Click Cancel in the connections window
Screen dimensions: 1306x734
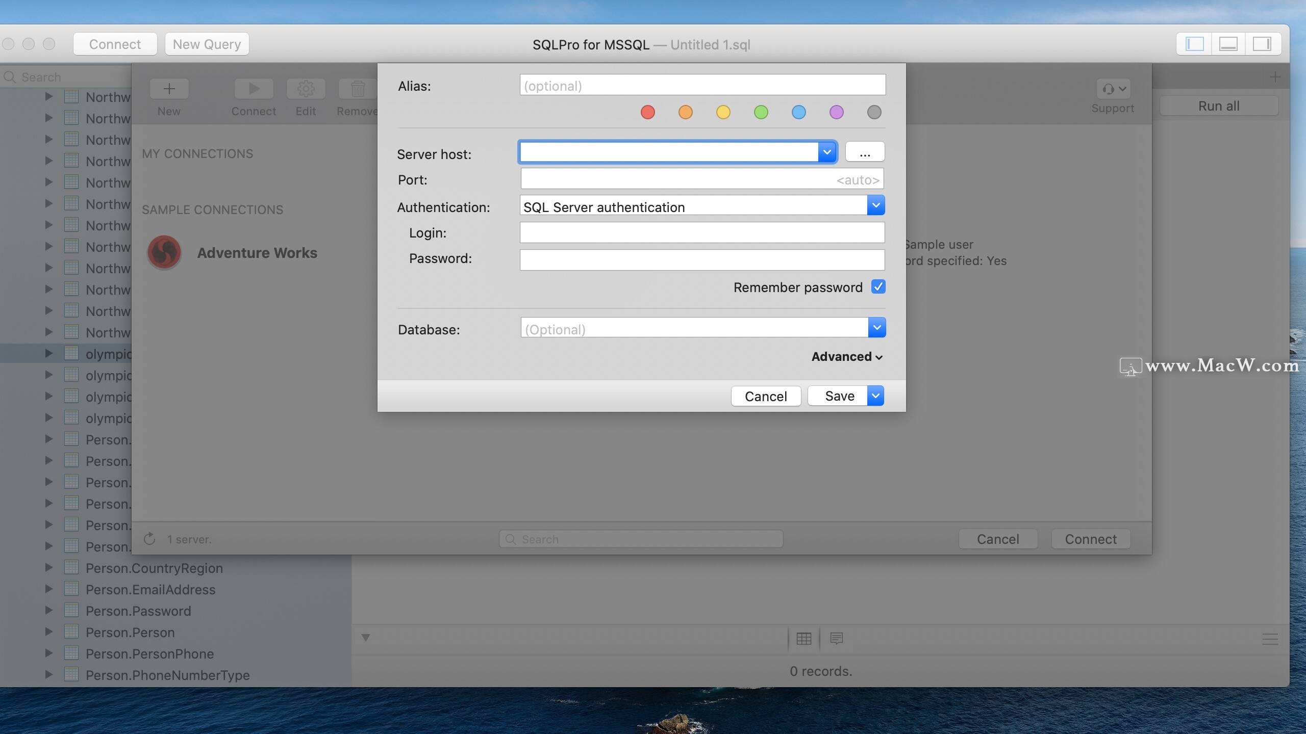(x=998, y=539)
